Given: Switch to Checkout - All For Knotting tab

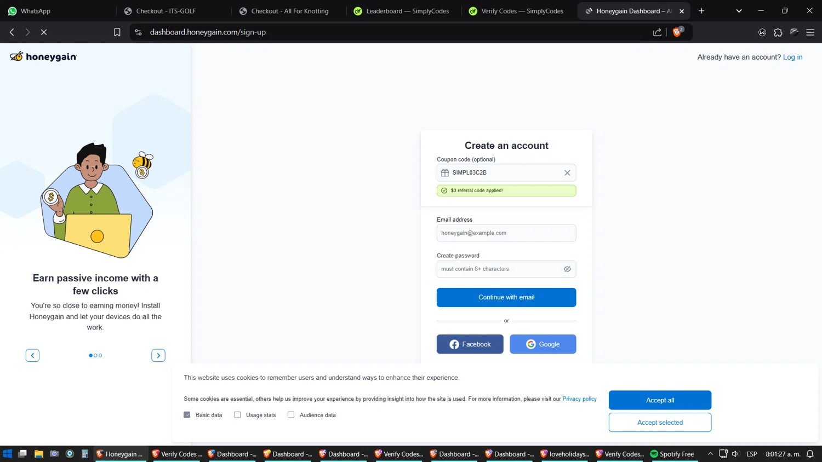Looking at the screenshot, I should [289, 11].
